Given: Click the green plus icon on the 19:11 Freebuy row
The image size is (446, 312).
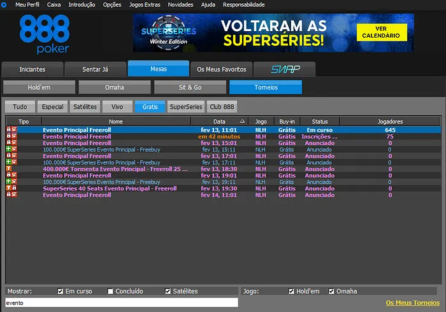Looking at the screenshot, I should pos(9,181).
